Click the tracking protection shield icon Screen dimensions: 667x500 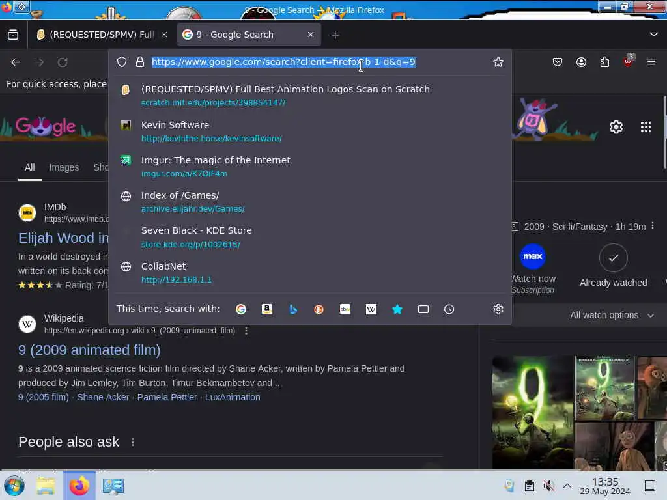(122, 62)
